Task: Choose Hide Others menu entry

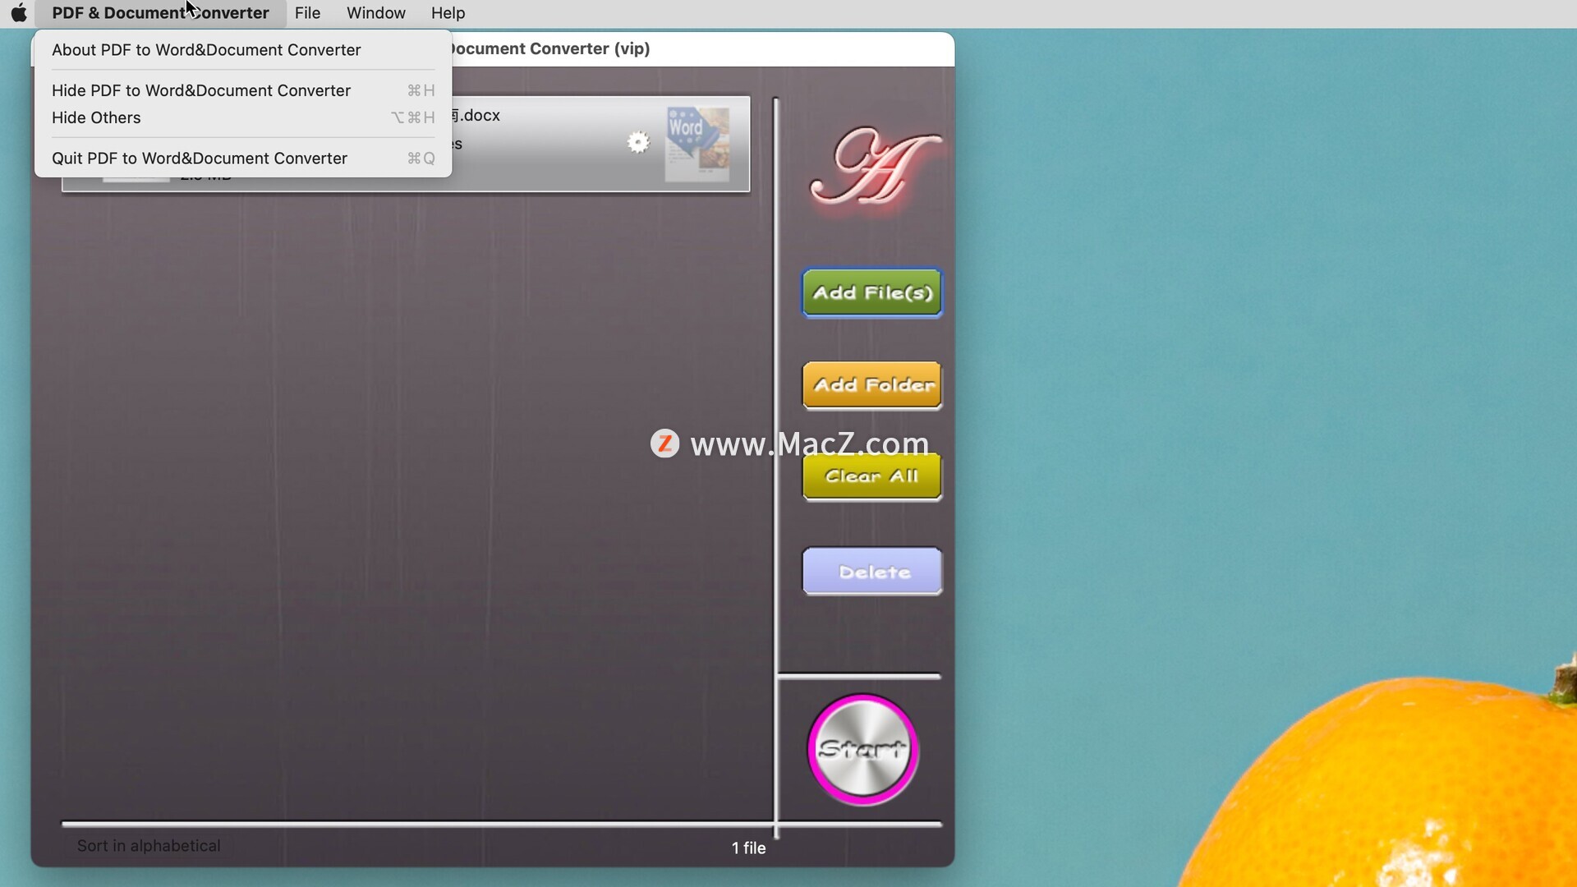Action: [243, 117]
